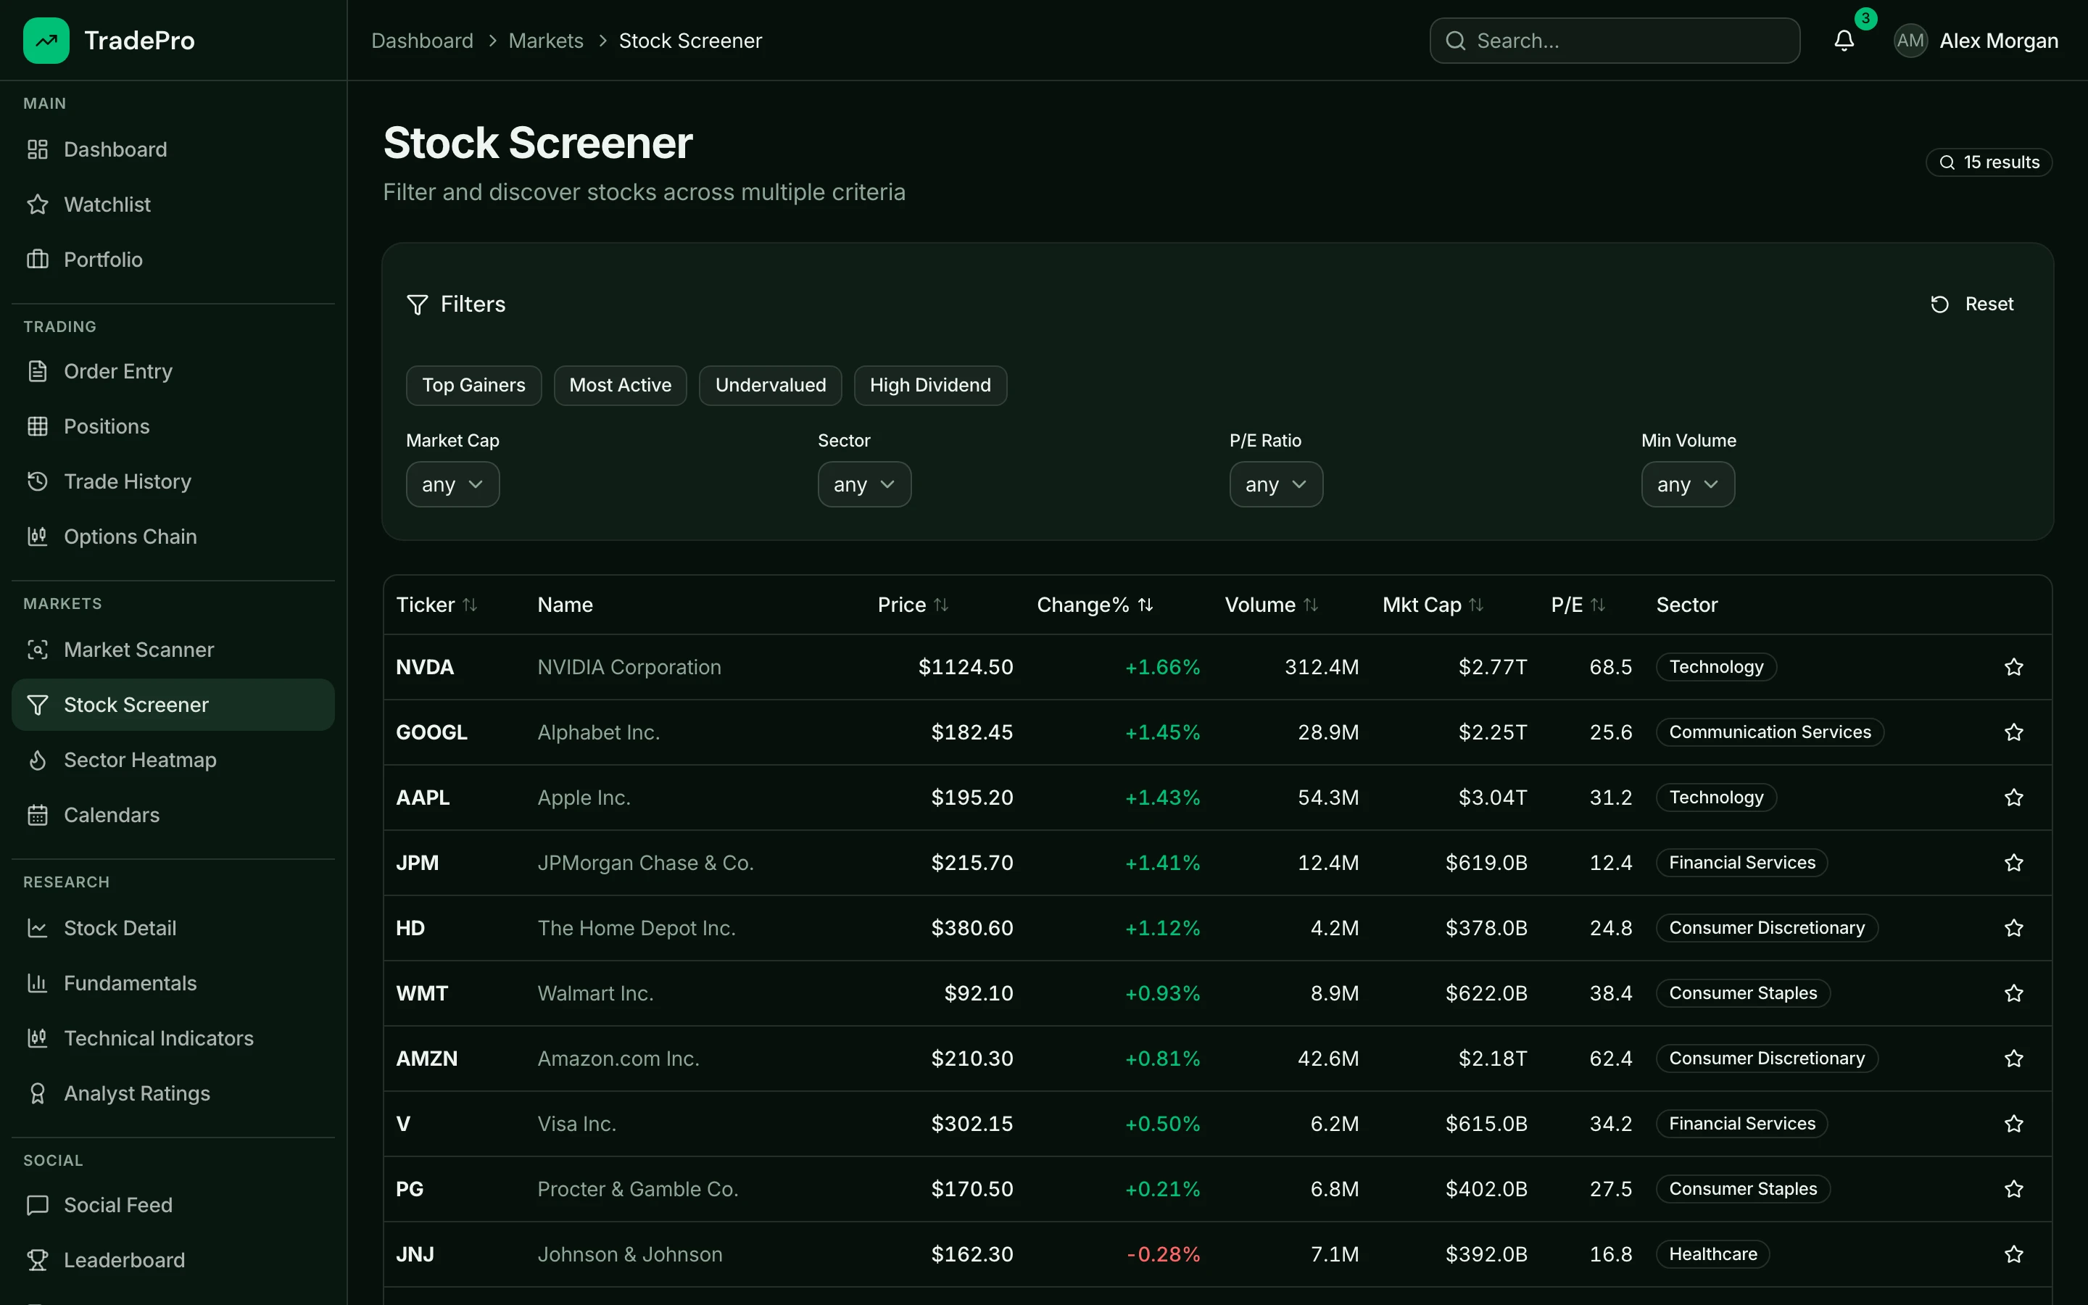Open the Sector filter dropdown

[x=863, y=485]
